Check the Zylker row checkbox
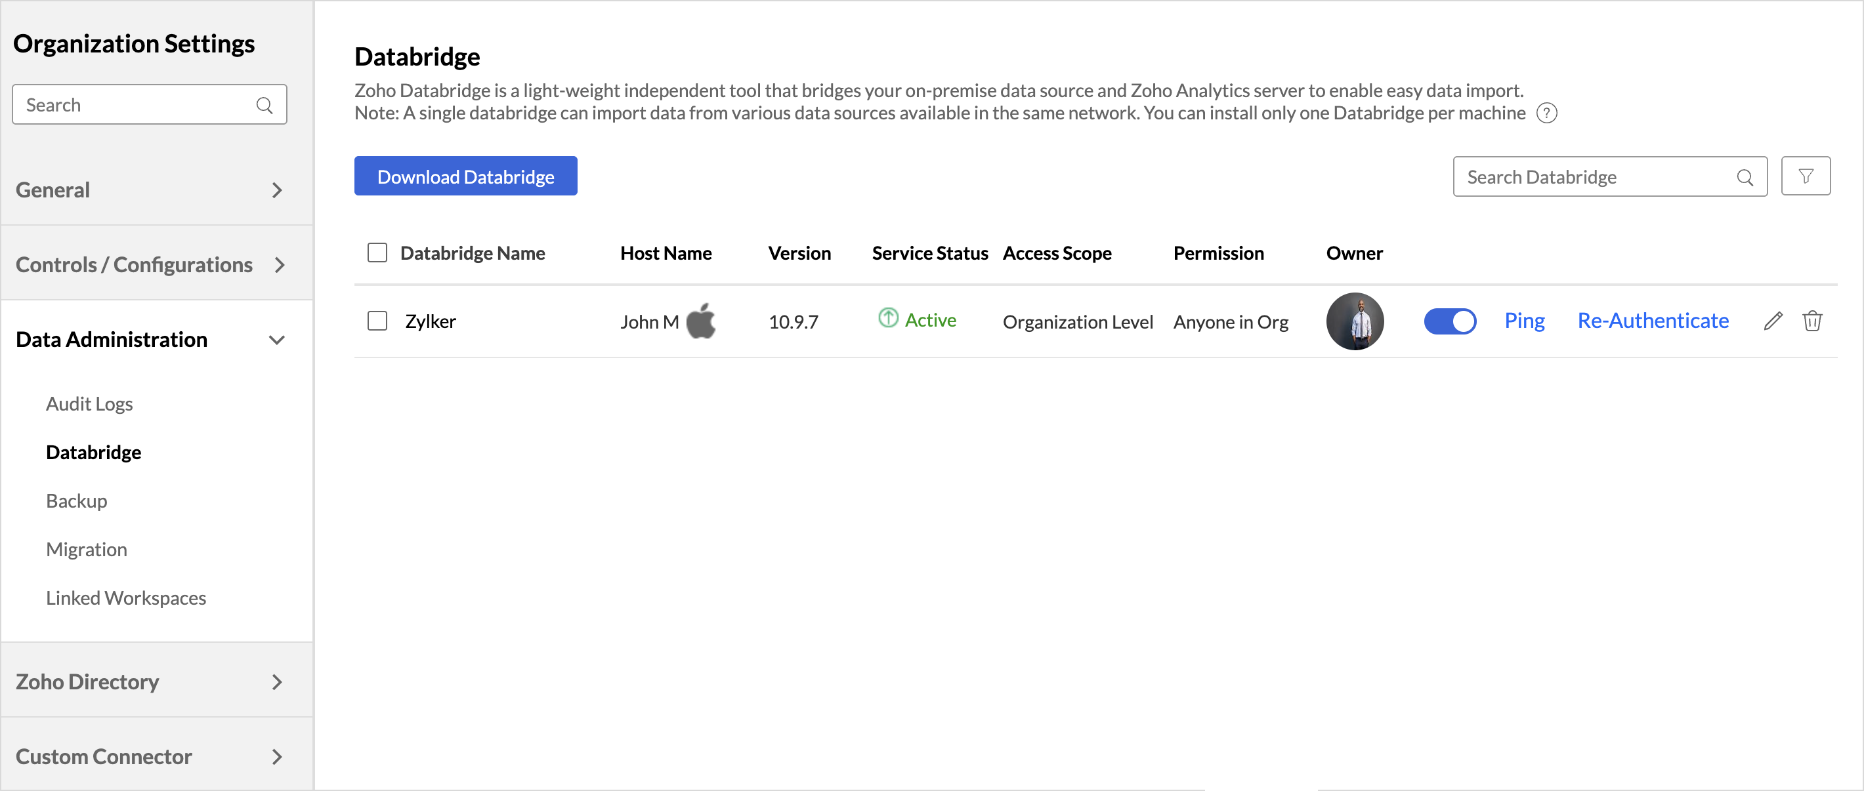Image resolution: width=1864 pixels, height=791 pixels. click(x=377, y=321)
